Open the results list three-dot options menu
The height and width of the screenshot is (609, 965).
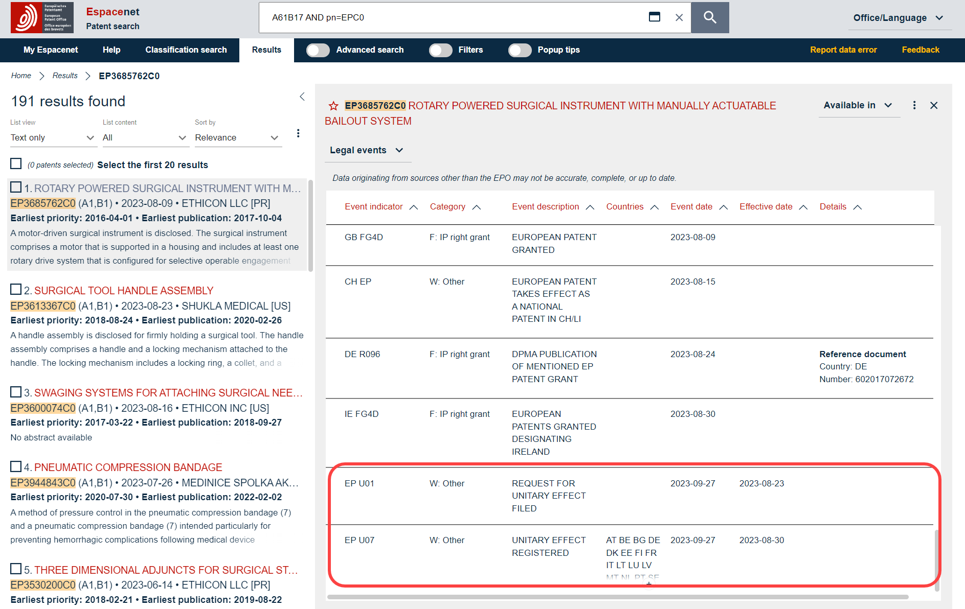pyautogui.click(x=298, y=133)
